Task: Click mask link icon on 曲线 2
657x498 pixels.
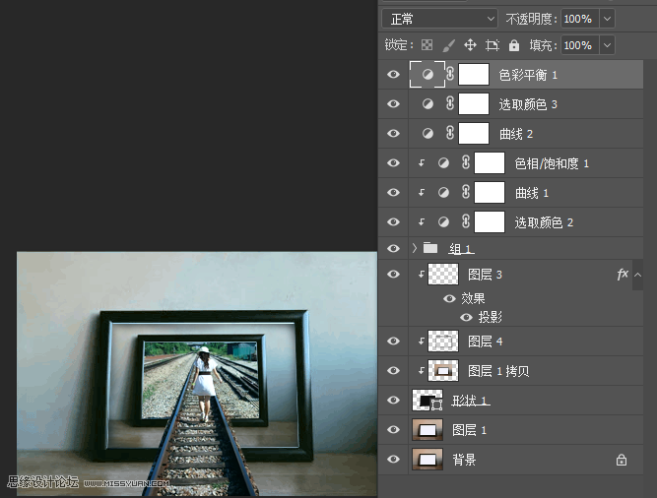Action: tap(450, 133)
